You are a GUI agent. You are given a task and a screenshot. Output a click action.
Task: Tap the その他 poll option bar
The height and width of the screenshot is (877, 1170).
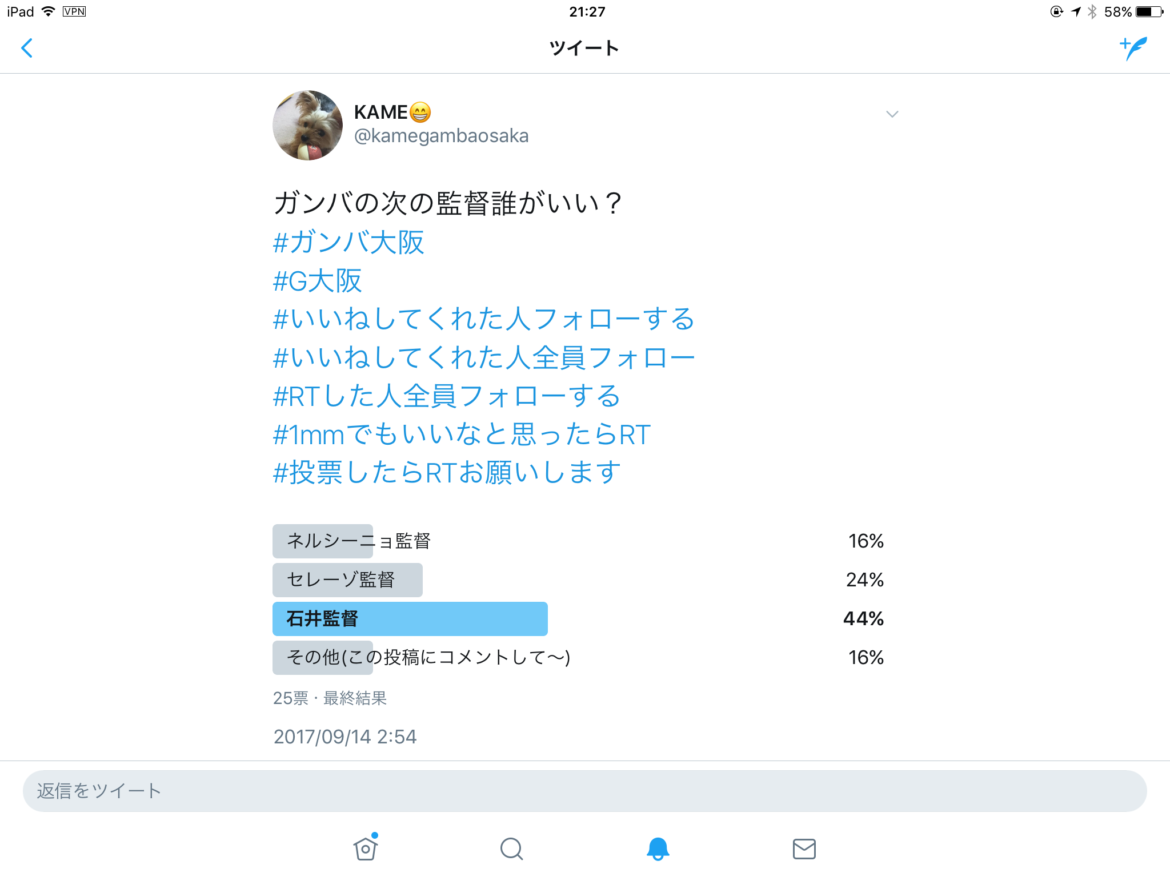pos(323,657)
